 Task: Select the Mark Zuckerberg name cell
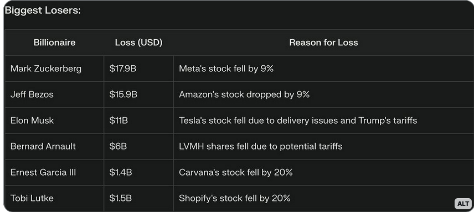[x=46, y=69]
